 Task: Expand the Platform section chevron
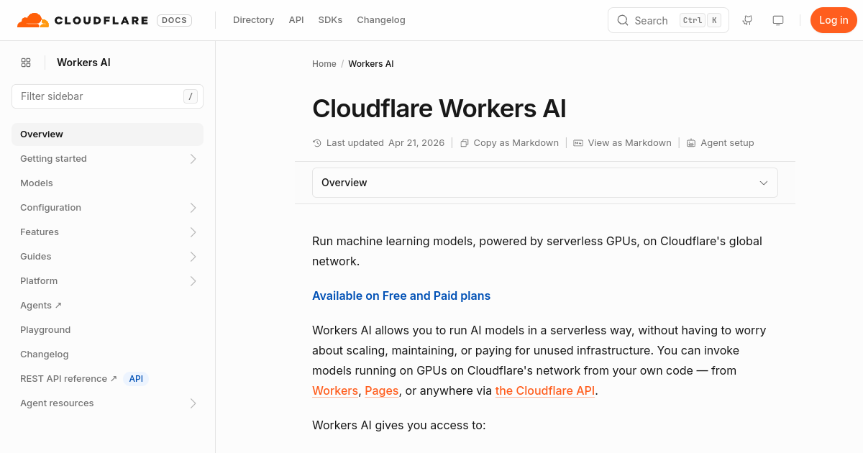(x=193, y=281)
